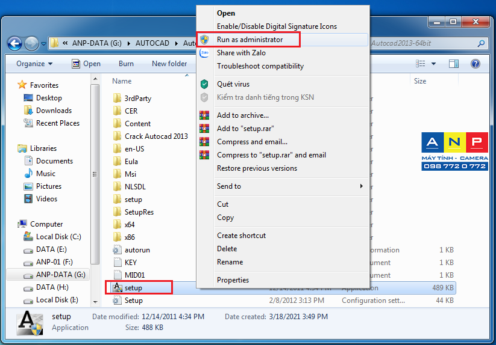Open DATA (E:) drive
The width and height of the screenshot is (496, 345).
45,249
